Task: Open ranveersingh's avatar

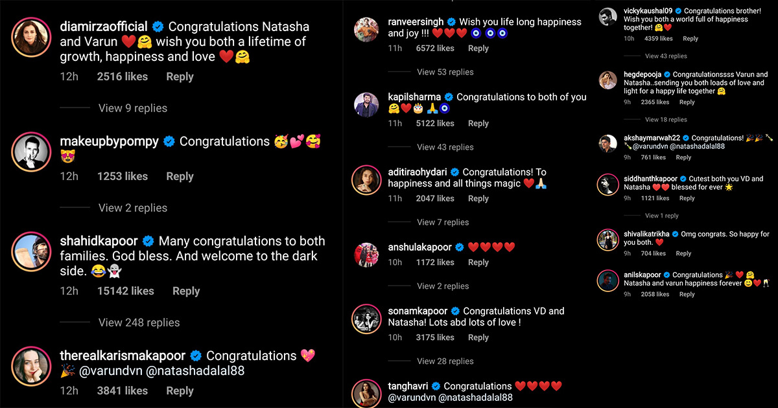Action: pos(367,30)
